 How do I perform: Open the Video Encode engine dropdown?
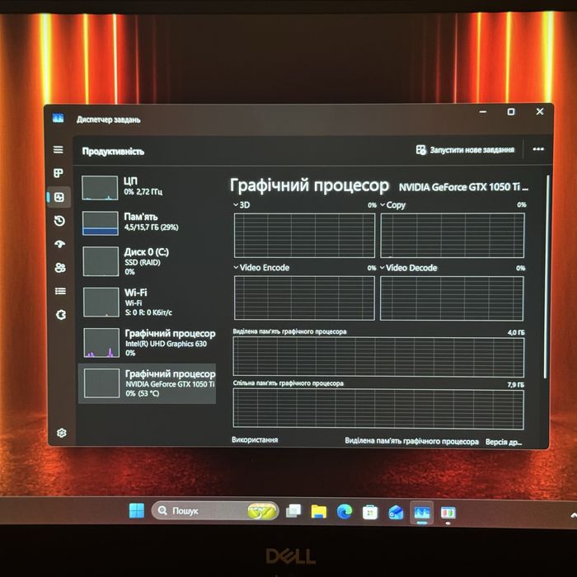[x=236, y=268]
